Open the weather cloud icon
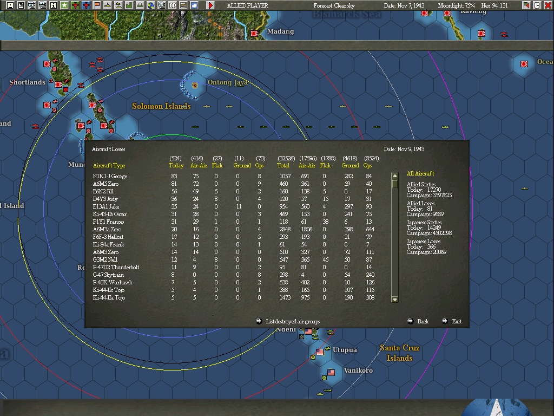This screenshot has height=416, width=554. [x=194, y=5]
